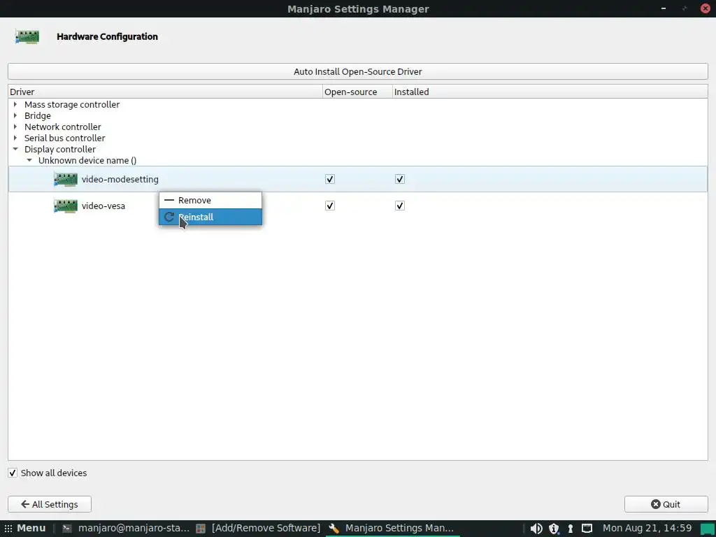Image resolution: width=716 pixels, height=537 pixels.
Task: Toggle Open-source checkbox for video-modesetting
Action: [330, 179]
